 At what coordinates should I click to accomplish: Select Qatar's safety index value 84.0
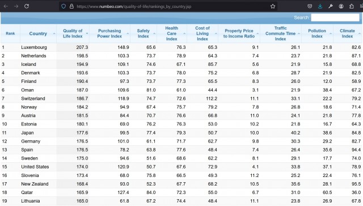pos(151,192)
